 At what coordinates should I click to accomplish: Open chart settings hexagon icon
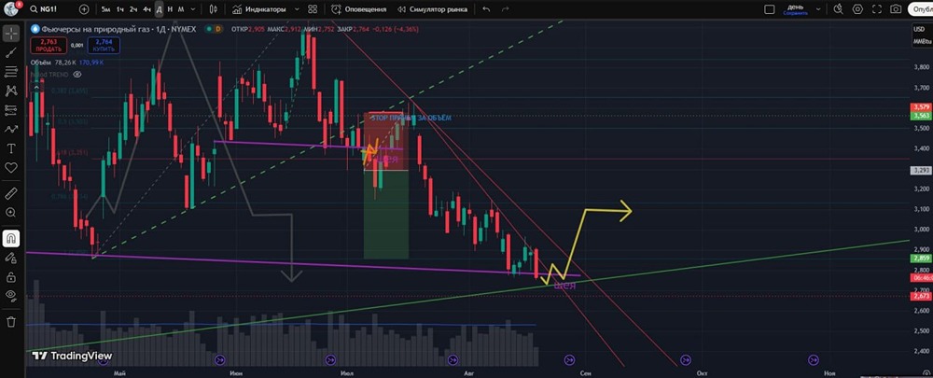click(x=857, y=9)
